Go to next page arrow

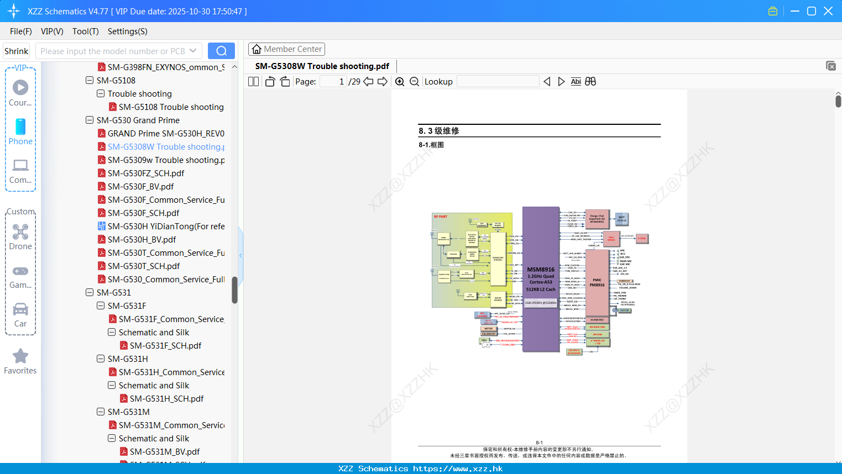pyautogui.click(x=383, y=81)
